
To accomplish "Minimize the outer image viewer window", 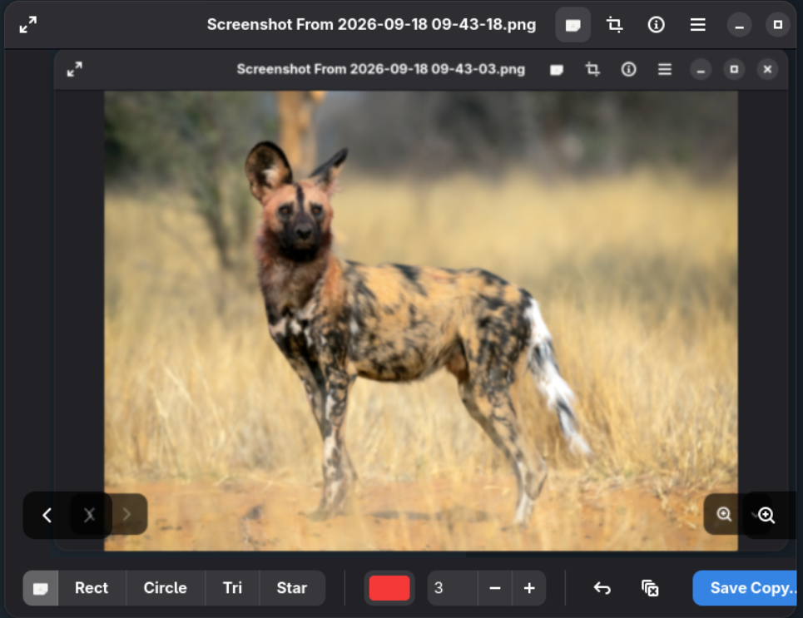I will click(x=739, y=25).
